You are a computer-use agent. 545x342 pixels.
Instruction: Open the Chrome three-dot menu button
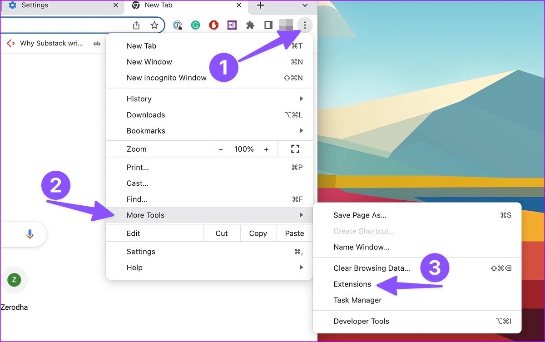point(305,25)
